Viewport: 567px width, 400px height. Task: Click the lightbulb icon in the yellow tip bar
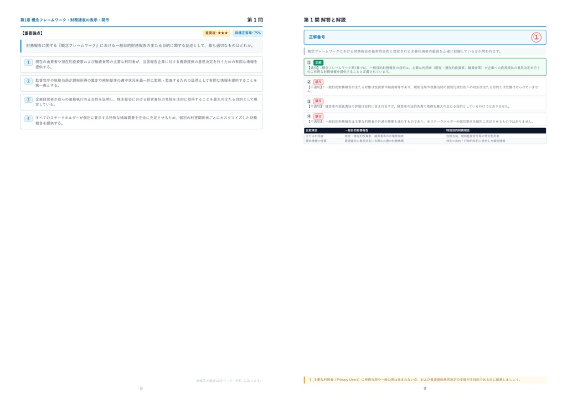click(310, 380)
